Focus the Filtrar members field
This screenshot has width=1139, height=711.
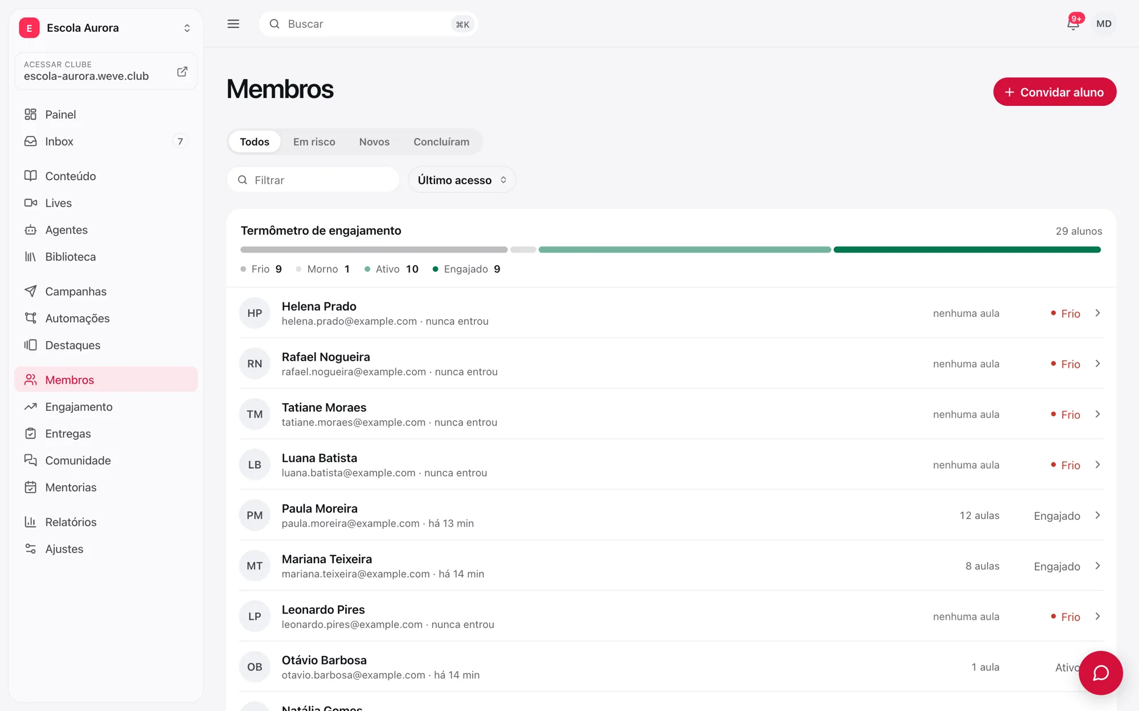[313, 180]
